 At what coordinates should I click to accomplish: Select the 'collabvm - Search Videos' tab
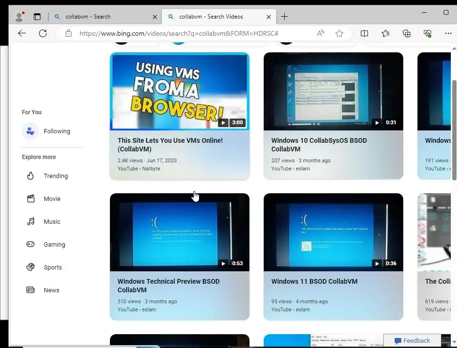pyautogui.click(x=219, y=17)
